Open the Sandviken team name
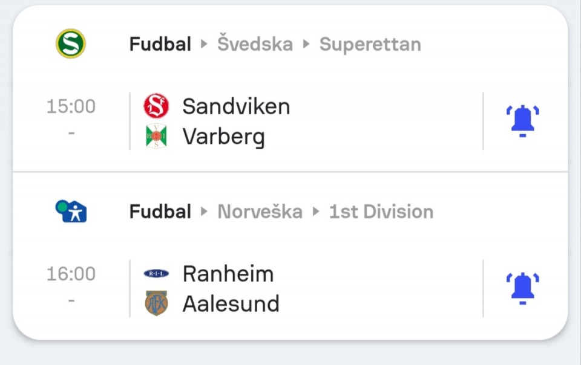The image size is (581, 365). coord(236,106)
